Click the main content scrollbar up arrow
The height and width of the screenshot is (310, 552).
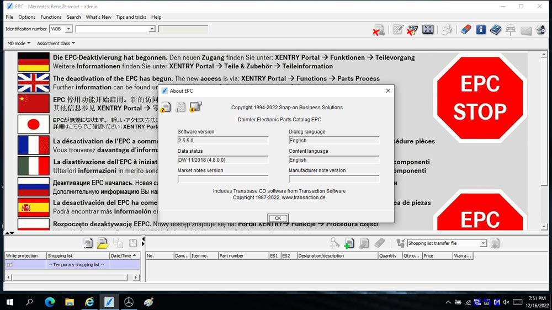pyautogui.click(x=544, y=55)
